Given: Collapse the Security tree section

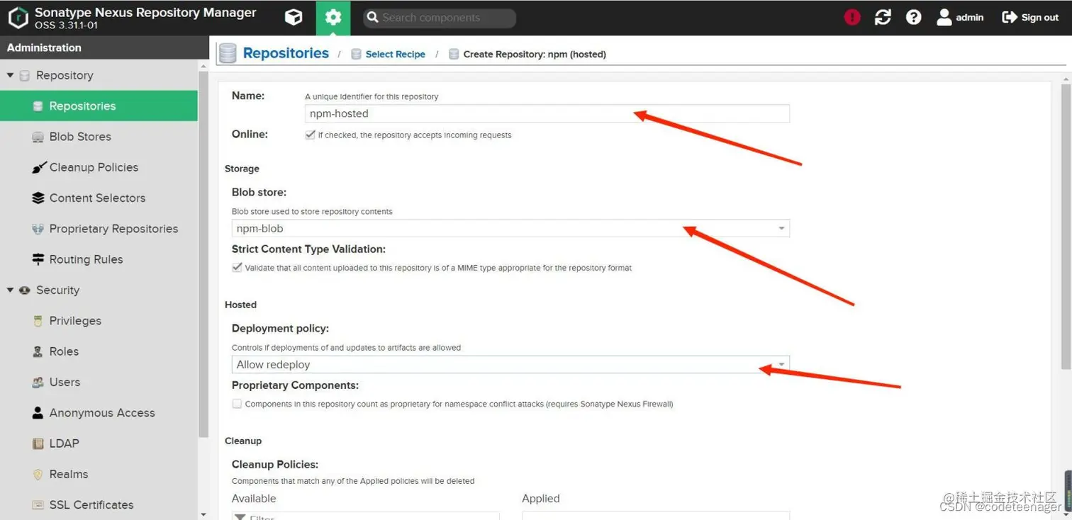Looking at the screenshot, I should pyautogui.click(x=11, y=290).
